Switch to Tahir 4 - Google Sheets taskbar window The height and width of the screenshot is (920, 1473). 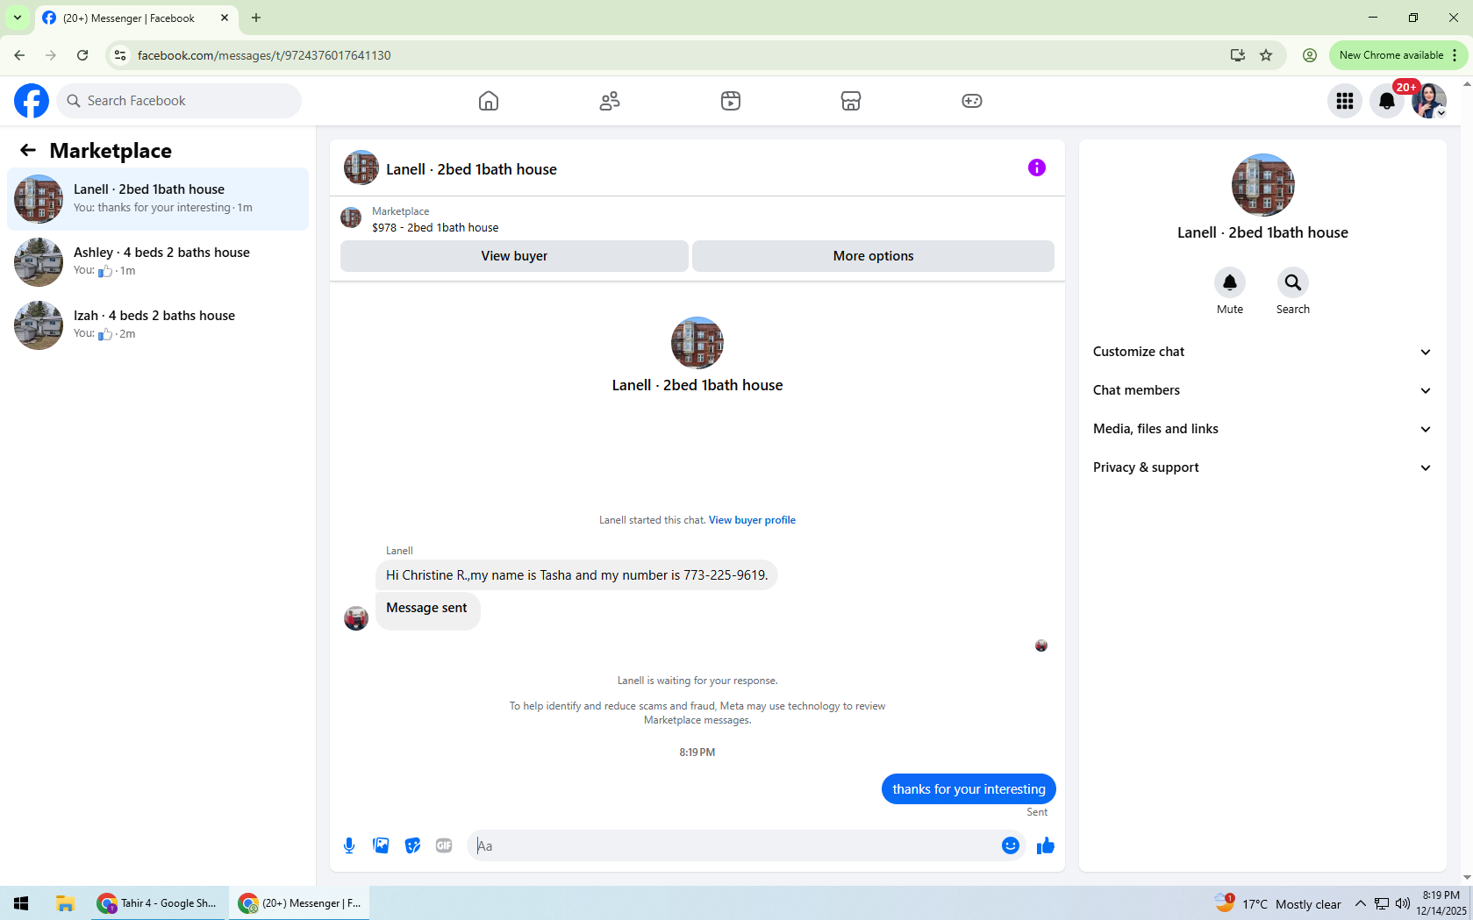coord(159,903)
